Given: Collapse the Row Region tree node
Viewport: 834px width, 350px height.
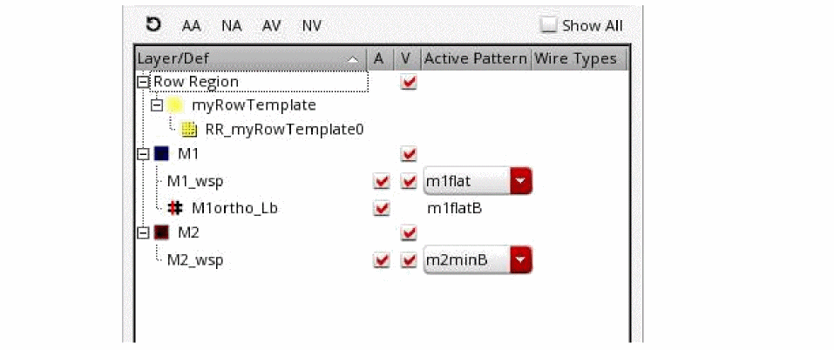Looking at the screenshot, I should [x=145, y=82].
